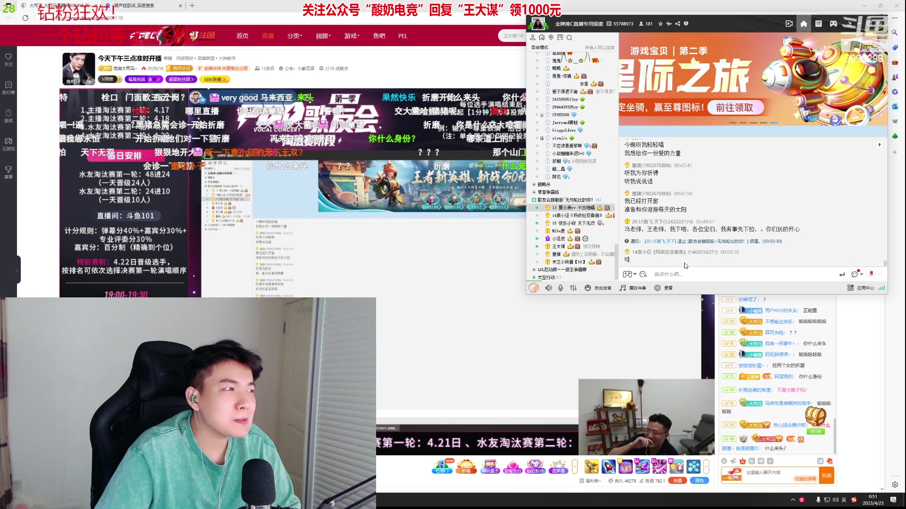Open the user list person icon
This screenshot has width=906, height=509.
tap(533, 38)
